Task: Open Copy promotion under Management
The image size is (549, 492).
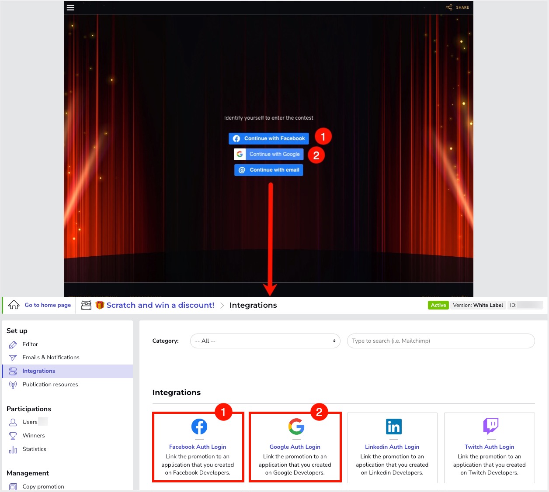Action: [x=43, y=486]
